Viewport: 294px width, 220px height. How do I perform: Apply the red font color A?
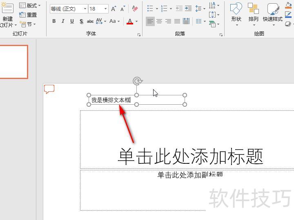point(130,21)
